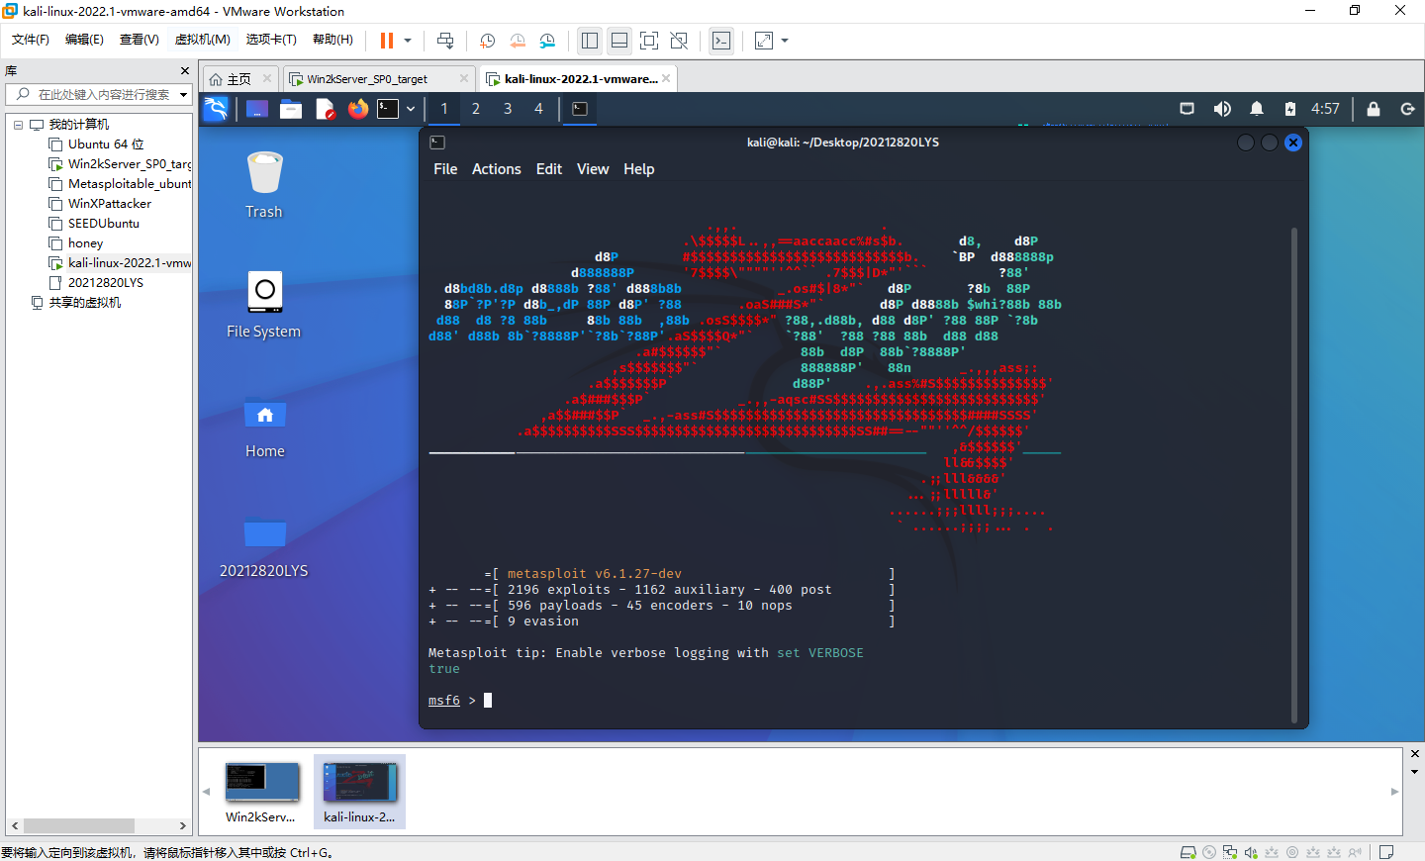1425x861 pixels.
Task: Open the 虚拟机(M) menu
Action: pos(203,40)
